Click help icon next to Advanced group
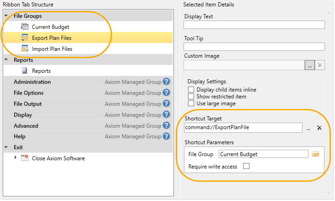 [x=167, y=126]
